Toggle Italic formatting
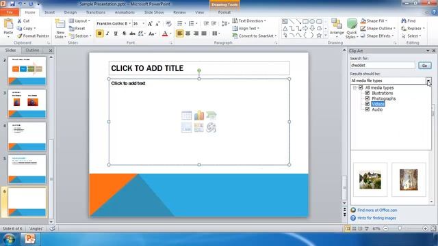 coord(107,33)
